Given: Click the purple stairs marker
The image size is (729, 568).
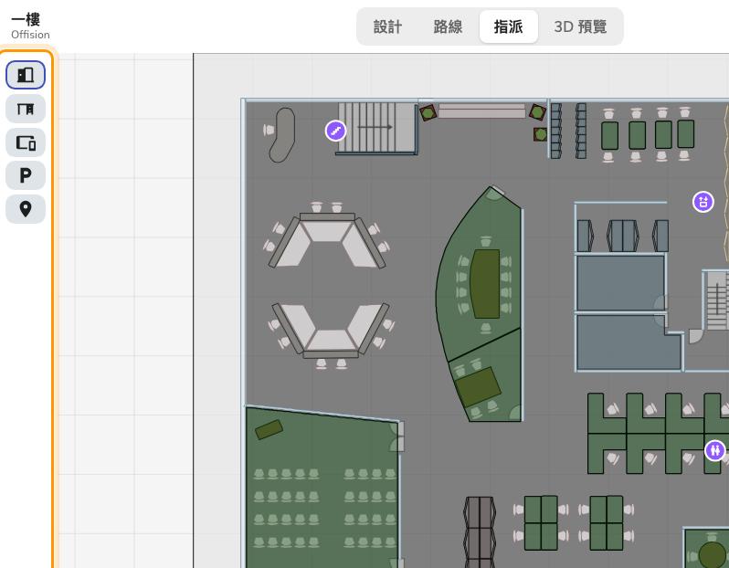Looking at the screenshot, I should [335, 131].
